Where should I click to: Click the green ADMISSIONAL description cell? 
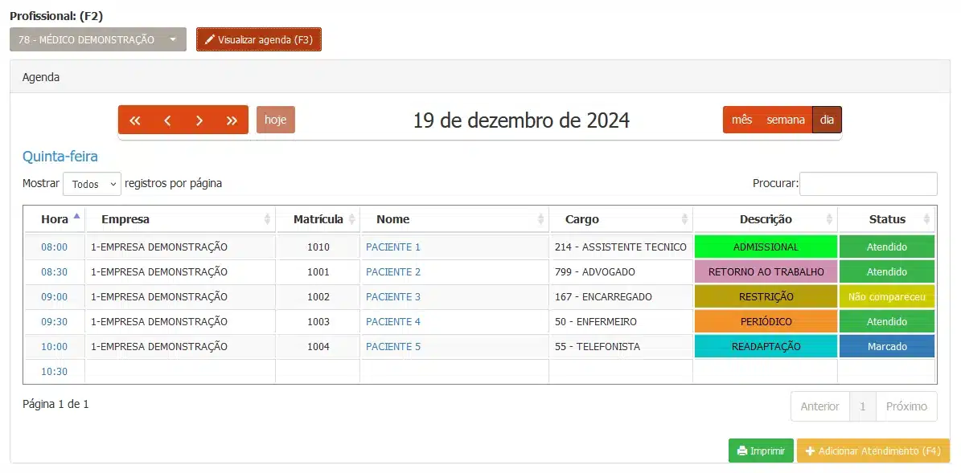pos(766,247)
